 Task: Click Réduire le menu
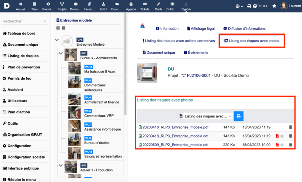19,179
